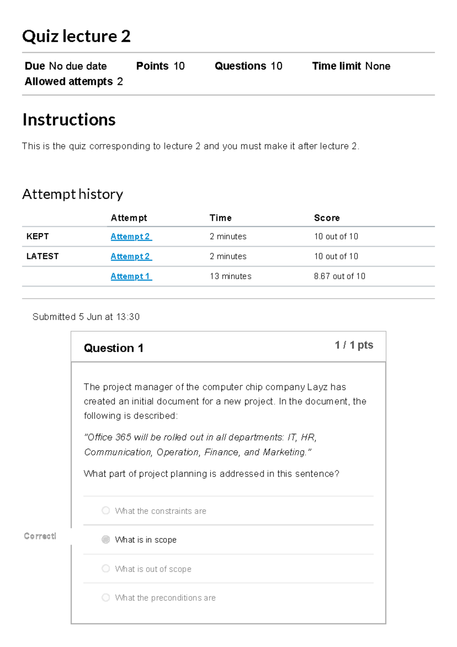Viewport: 457px width, 647px height.
Task: Click the Attempt history heading
Action: pos(73,194)
